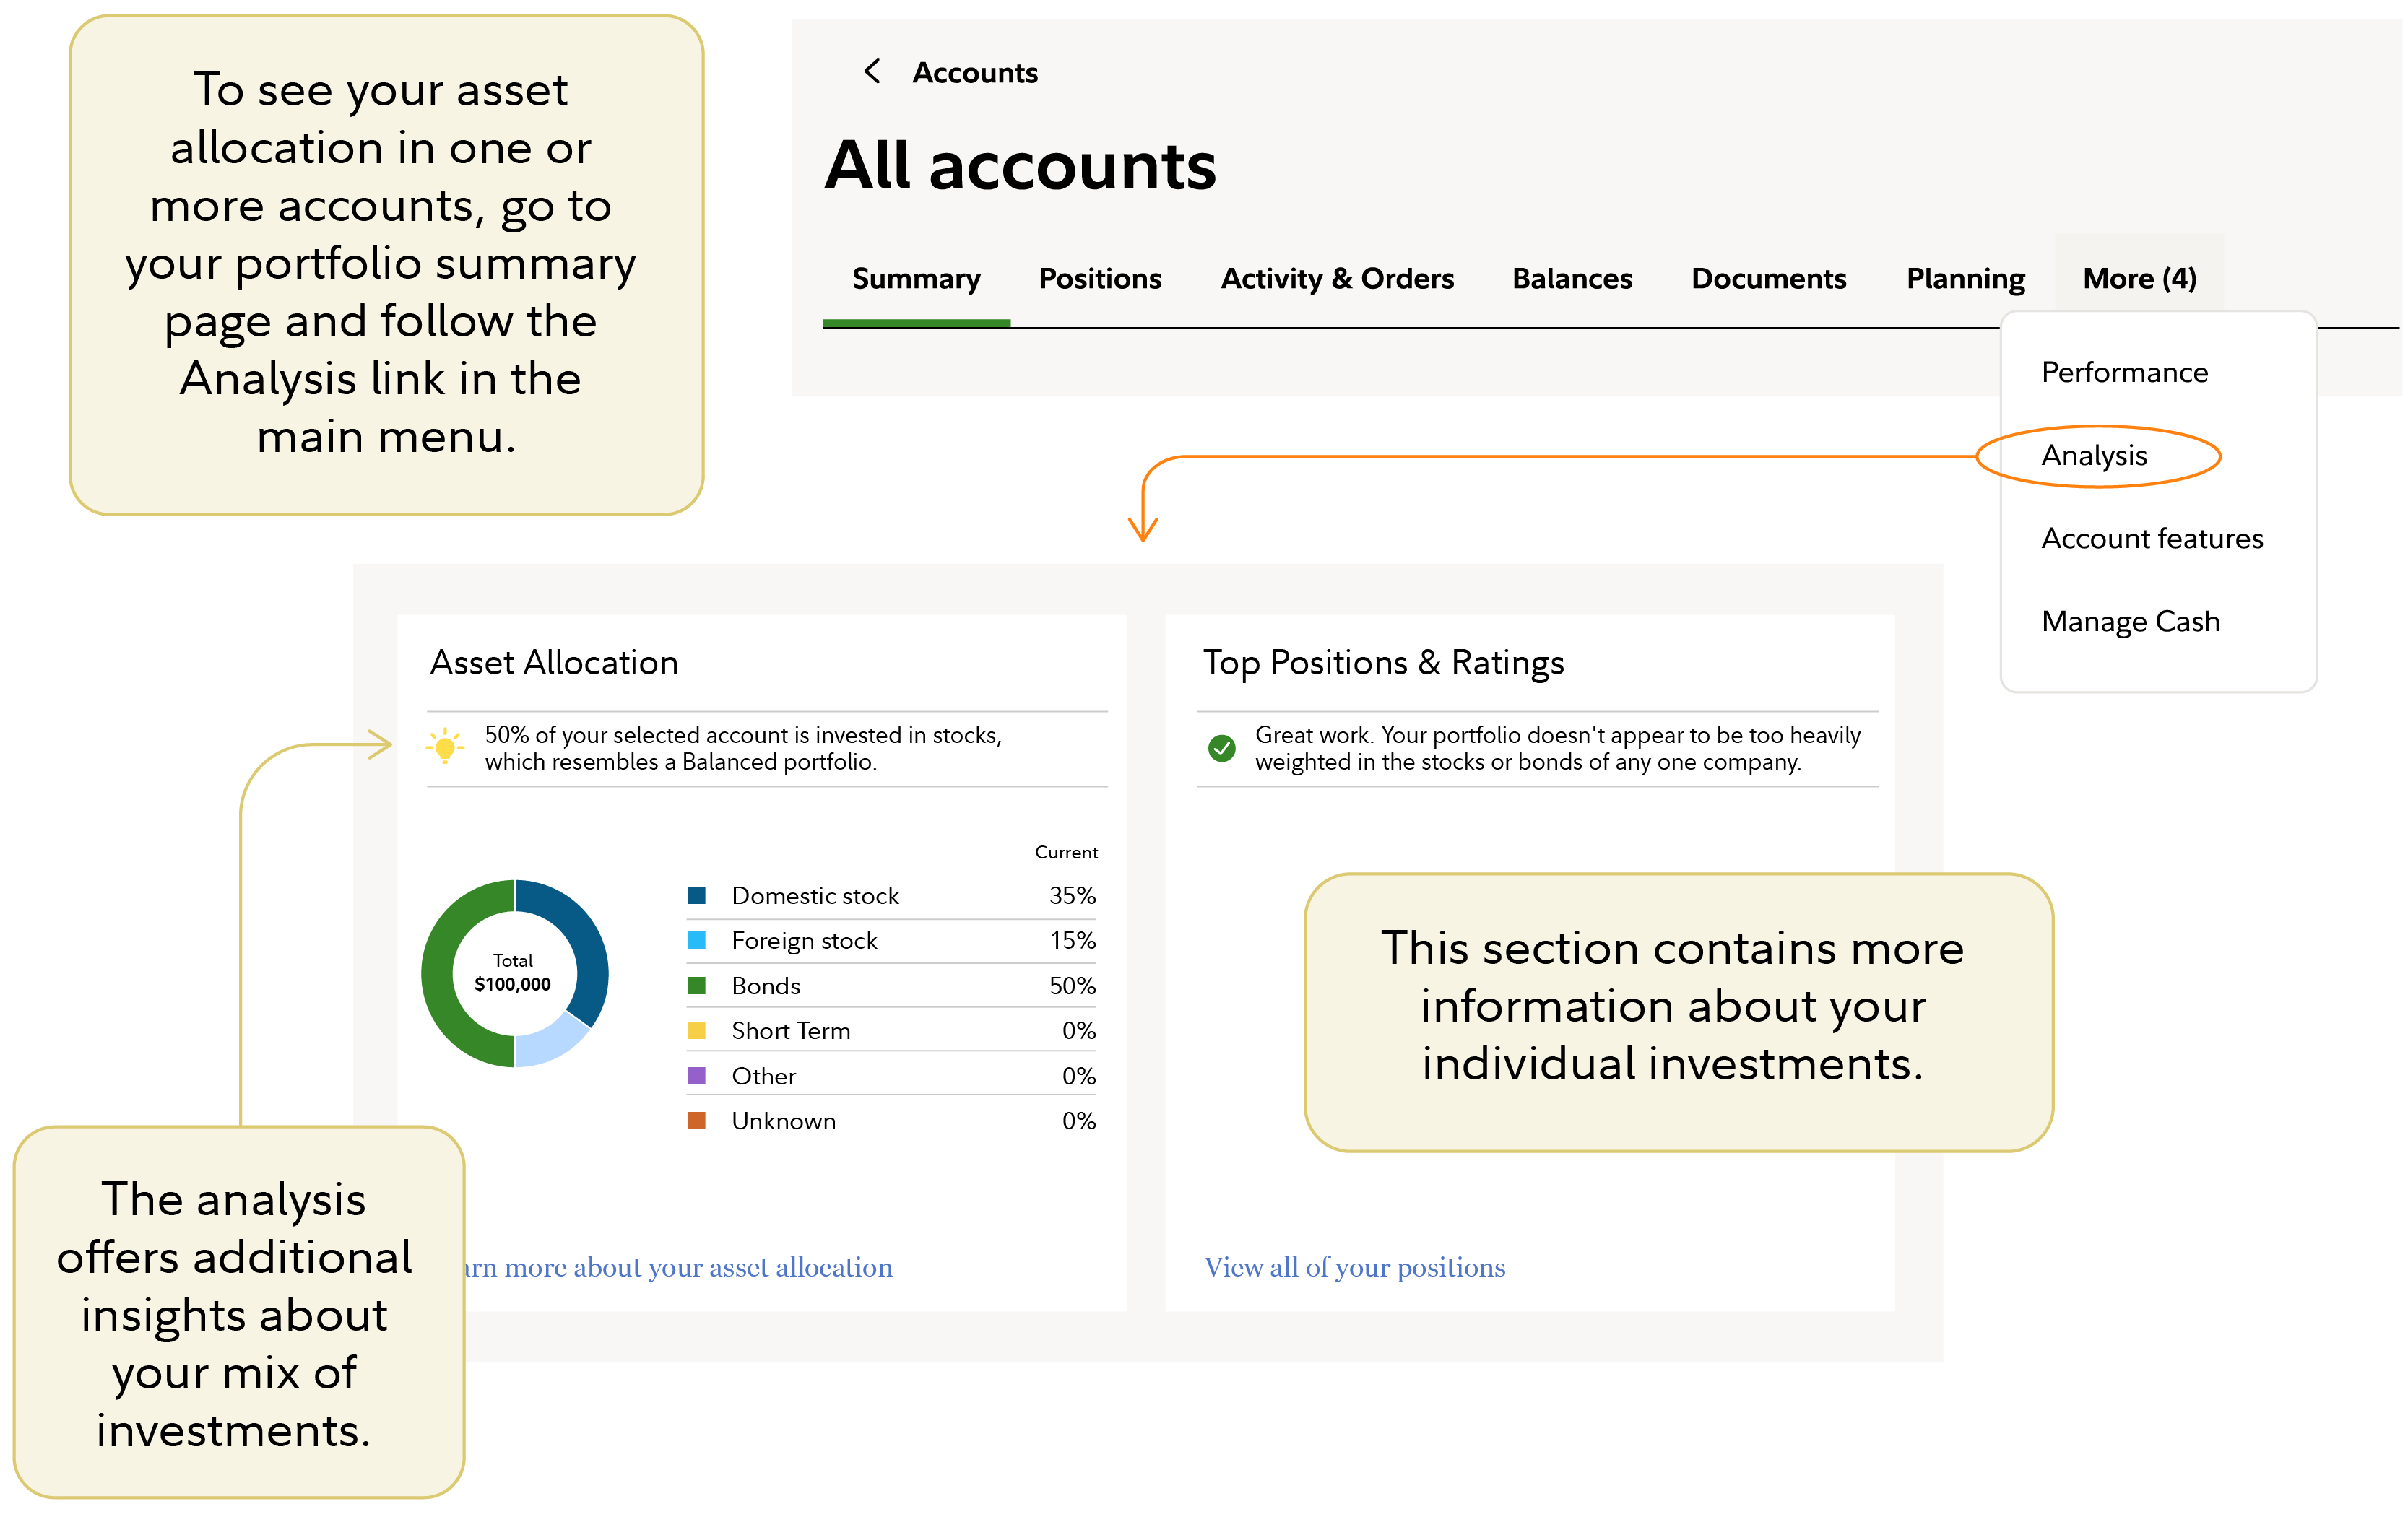Click the Short Term yellow legend square
Image resolution: width=2408 pixels, height=1522 pixels.
[x=697, y=1030]
